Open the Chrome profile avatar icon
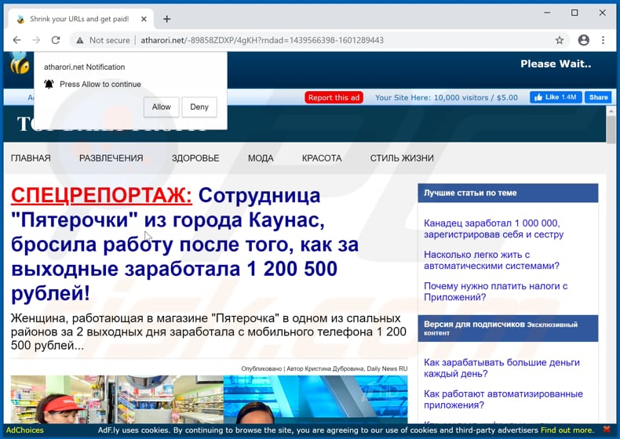This screenshot has width=620, height=439. pos(583,40)
